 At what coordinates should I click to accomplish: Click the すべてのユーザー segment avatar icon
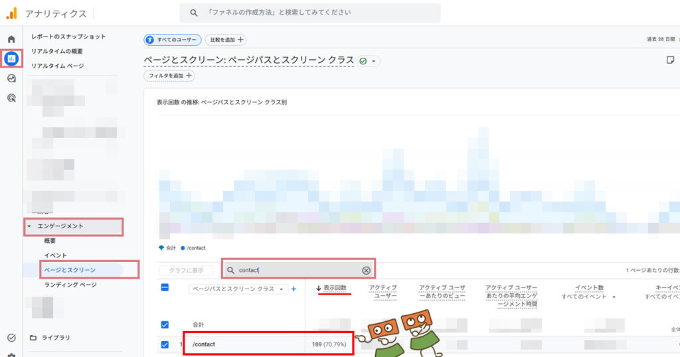click(x=149, y=40)
